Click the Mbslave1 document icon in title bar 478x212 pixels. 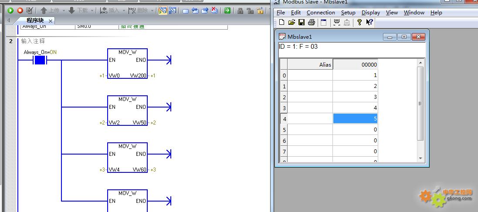[x=282, y=37]
